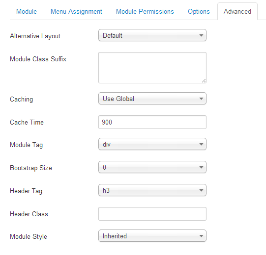Expand the Bootstrap Size dropdown
Image resolution: width=266 pixels, height=255 pixels.
152,167
